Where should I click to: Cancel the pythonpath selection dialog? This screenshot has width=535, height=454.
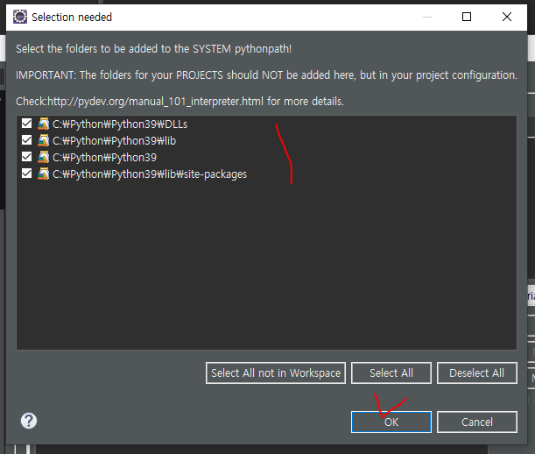[x=477, y=422]
